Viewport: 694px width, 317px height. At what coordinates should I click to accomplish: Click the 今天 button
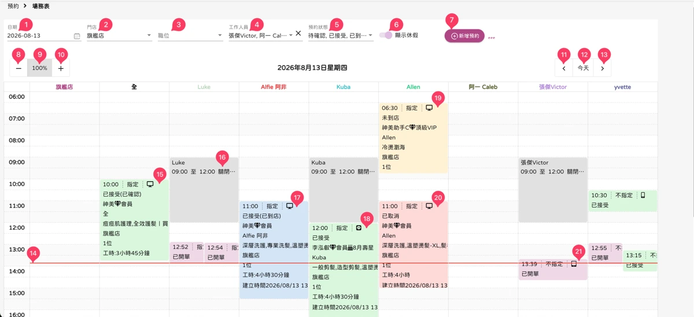pyautogui.click(x=583, y=68)
